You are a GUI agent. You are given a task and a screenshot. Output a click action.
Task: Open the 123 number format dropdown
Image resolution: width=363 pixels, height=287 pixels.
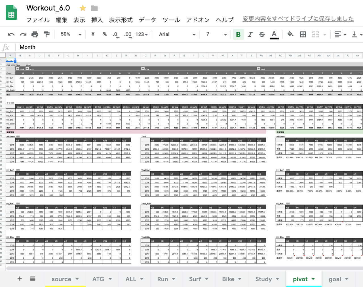pyautogui.click(x=142, y=34)
